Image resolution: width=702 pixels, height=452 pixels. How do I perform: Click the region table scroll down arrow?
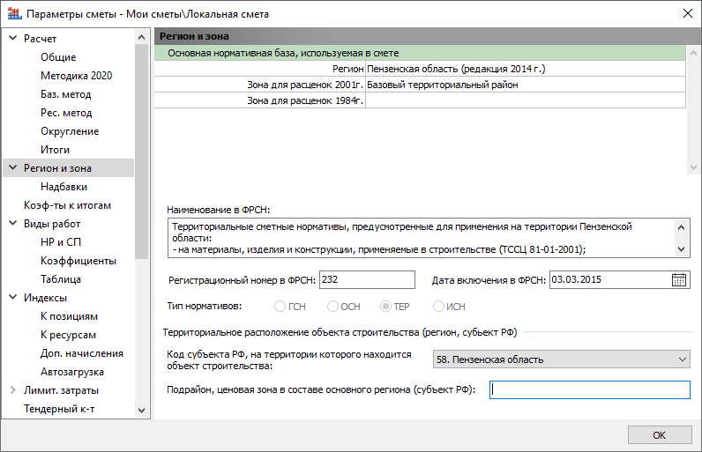[x=693, y=167]
